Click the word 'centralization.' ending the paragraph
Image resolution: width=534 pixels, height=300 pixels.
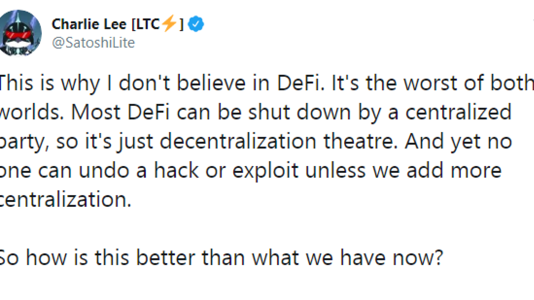65,199
